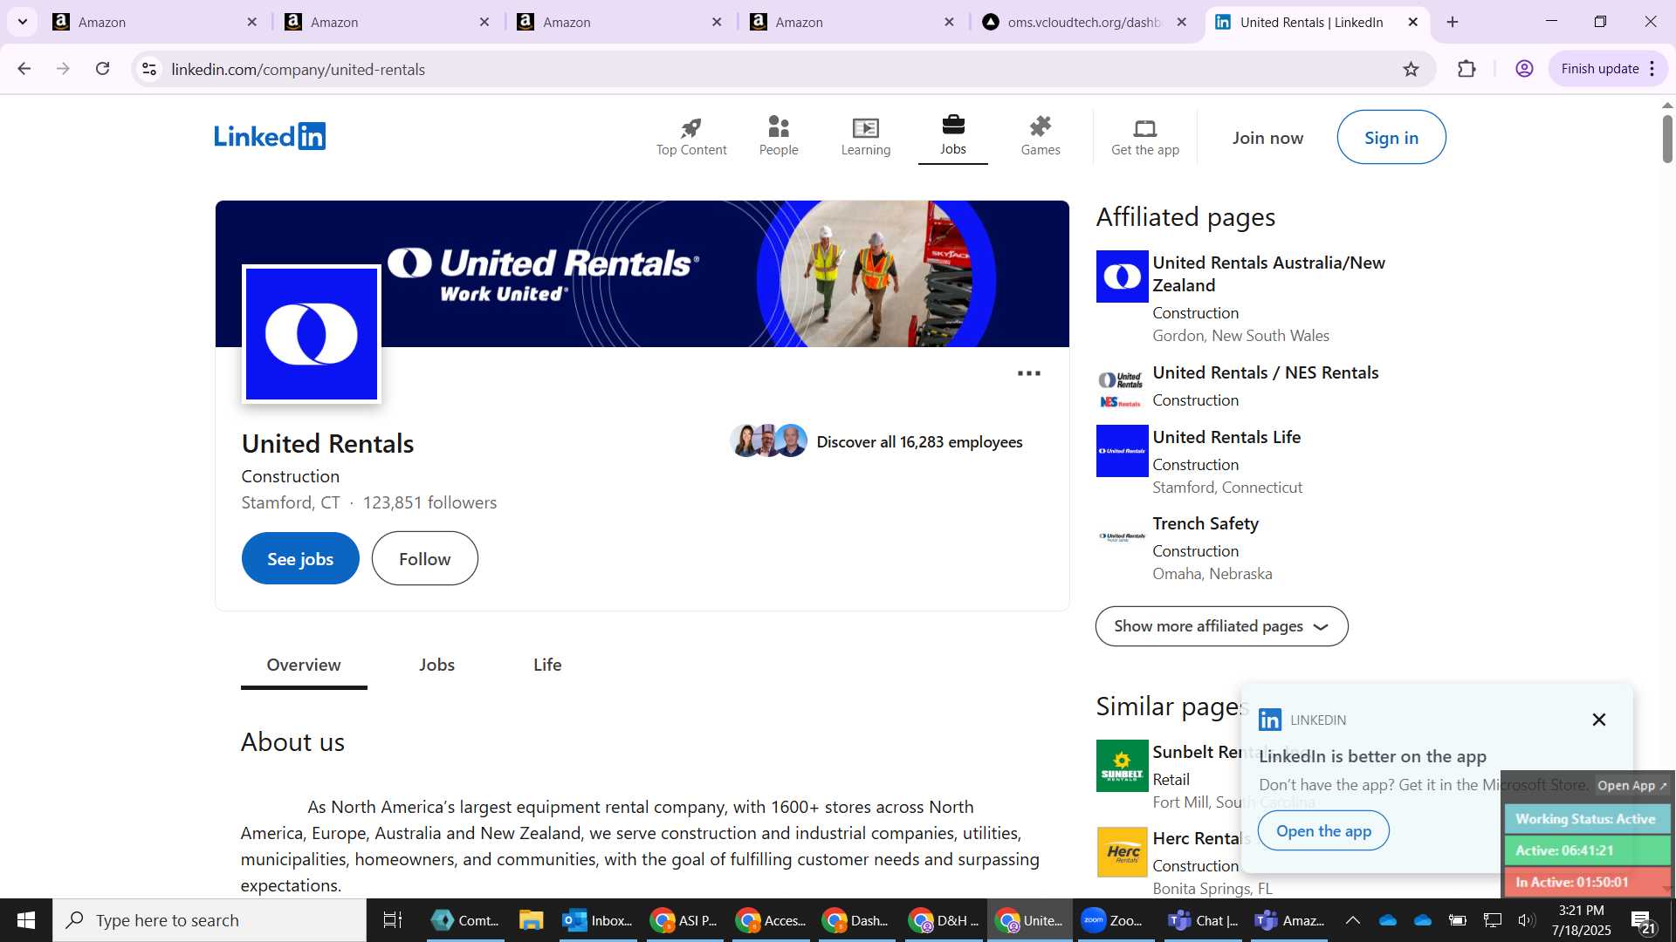
Task: Click Open the app button
Action: coord(1323,830)
